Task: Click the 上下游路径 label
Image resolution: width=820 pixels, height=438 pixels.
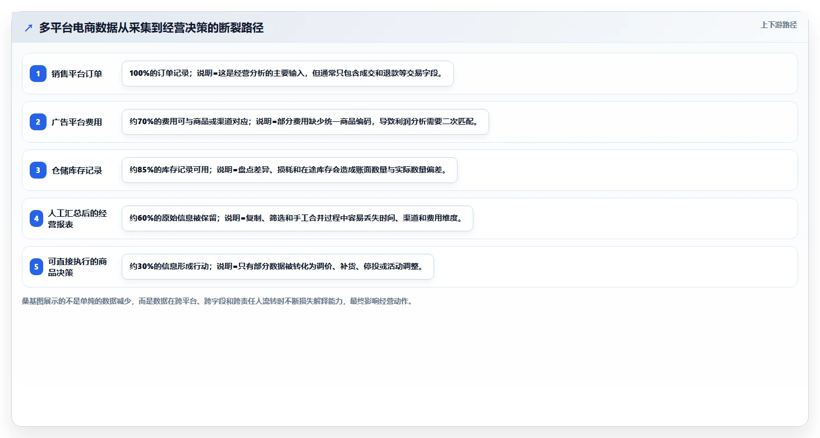Action: click(x=778, y=25)
